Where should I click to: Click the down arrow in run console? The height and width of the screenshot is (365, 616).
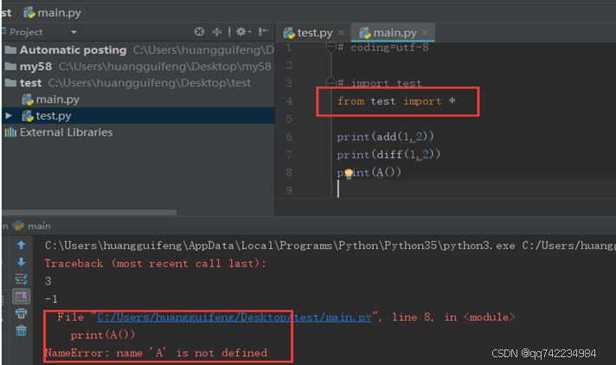click(x=22, y=262)
